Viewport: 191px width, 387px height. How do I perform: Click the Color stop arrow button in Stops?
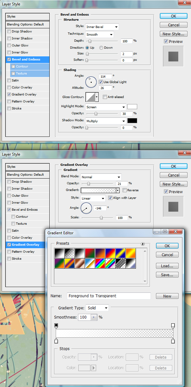point(94,368)
